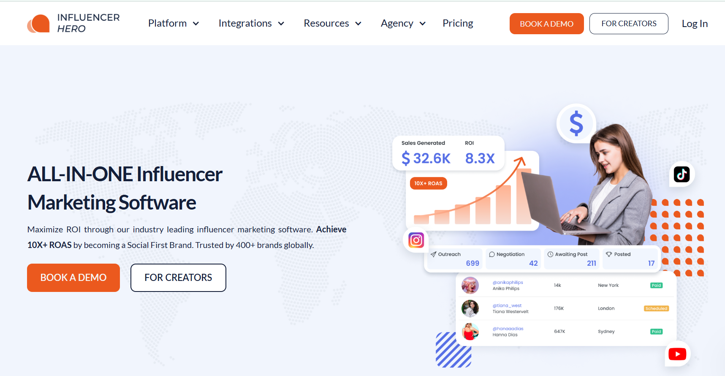Click the Outreach paper plane icon
The width and height of the screenshot is (725, 376).
433,254
